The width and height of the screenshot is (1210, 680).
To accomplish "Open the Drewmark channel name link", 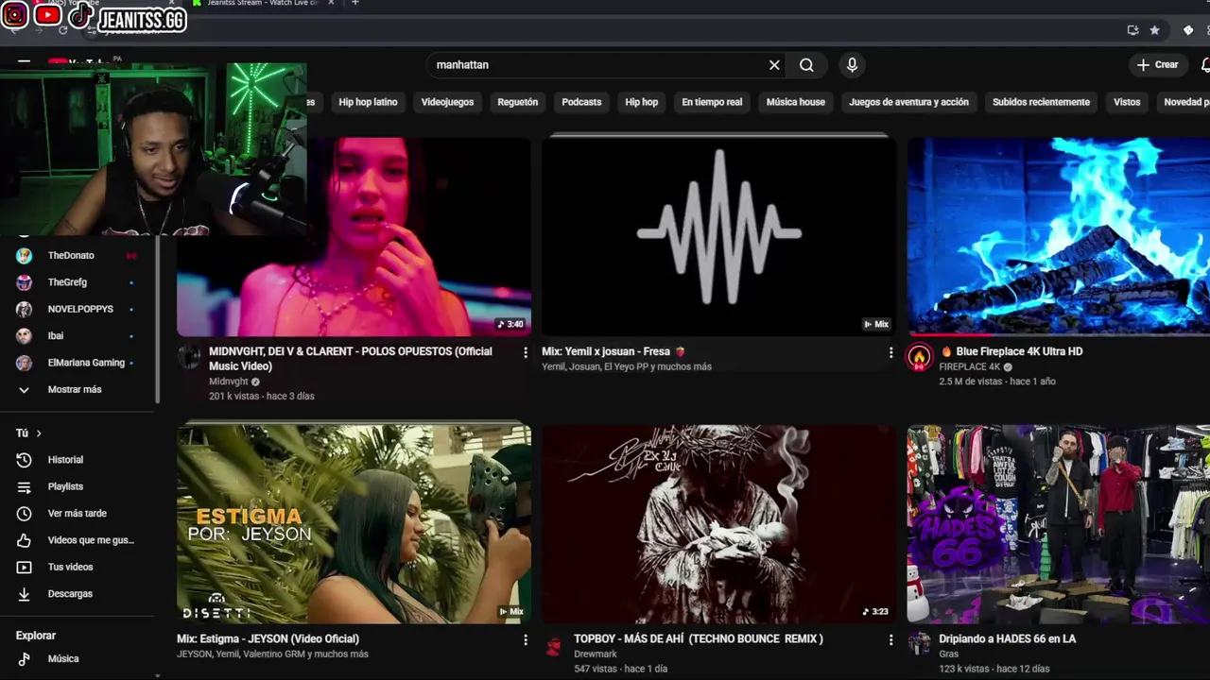I will [596, 654].
